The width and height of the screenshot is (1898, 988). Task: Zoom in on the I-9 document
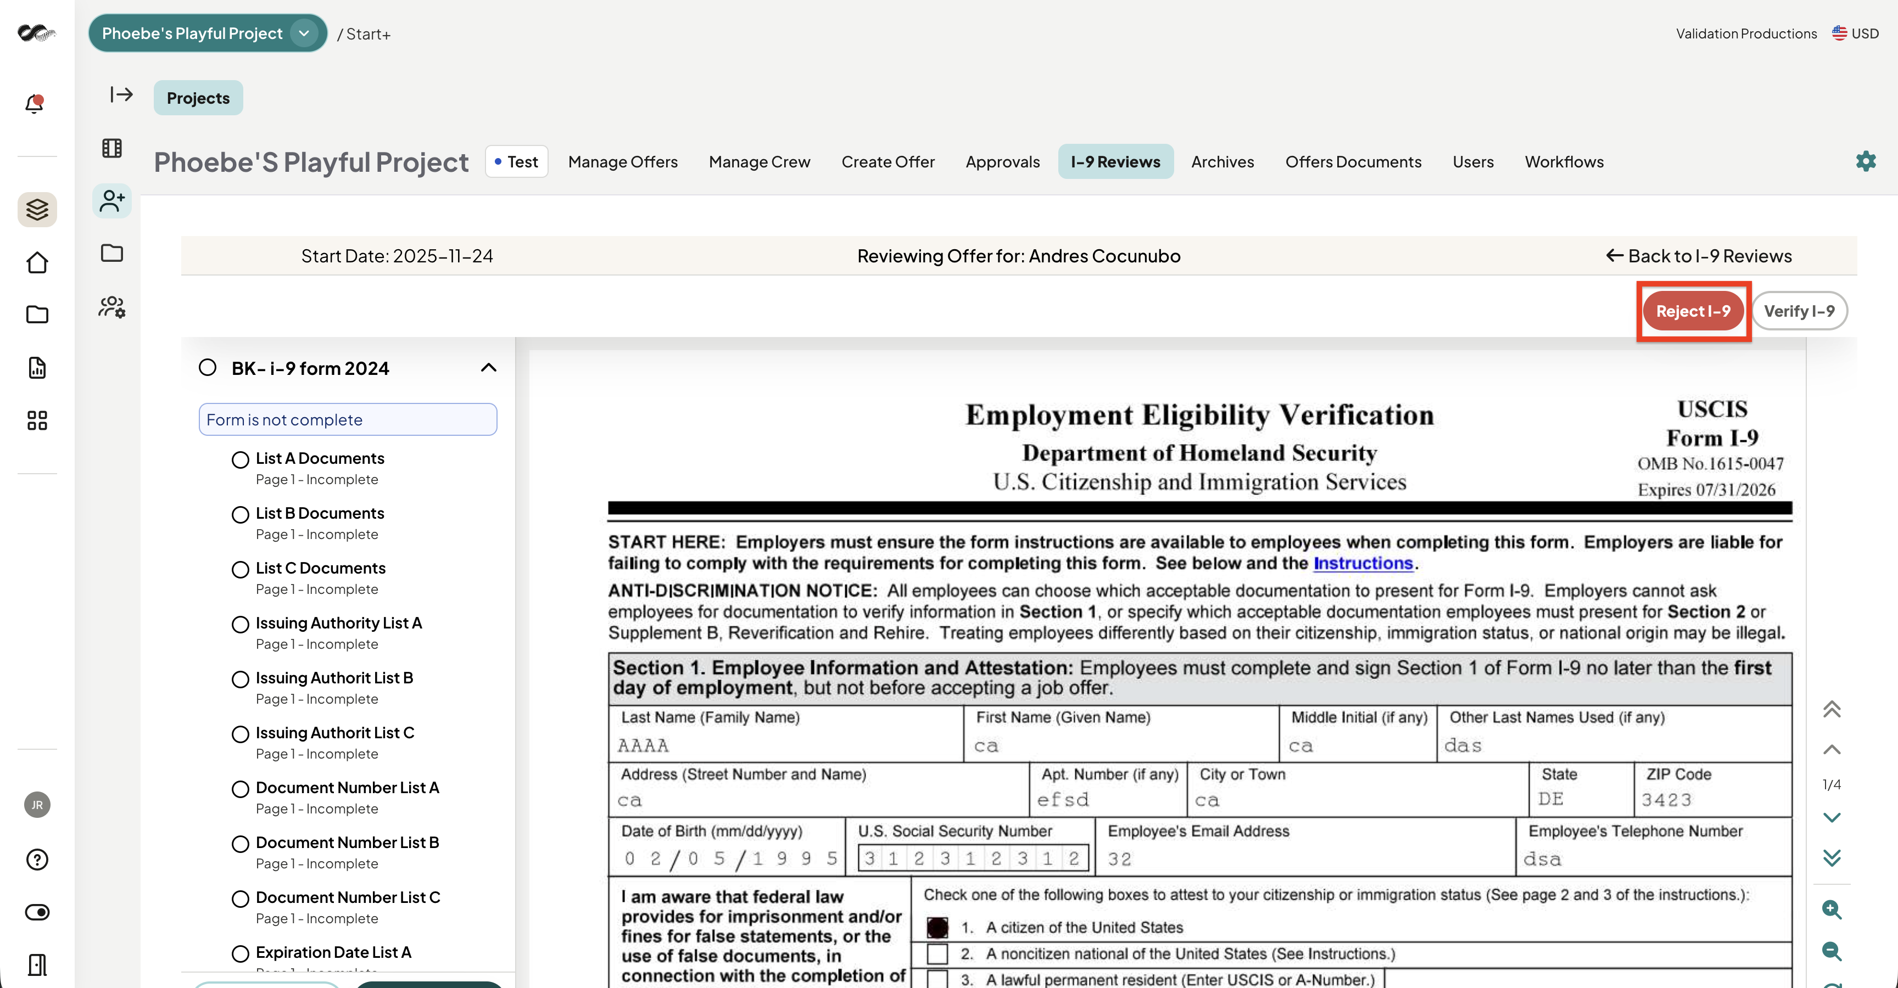point(1832,909)
